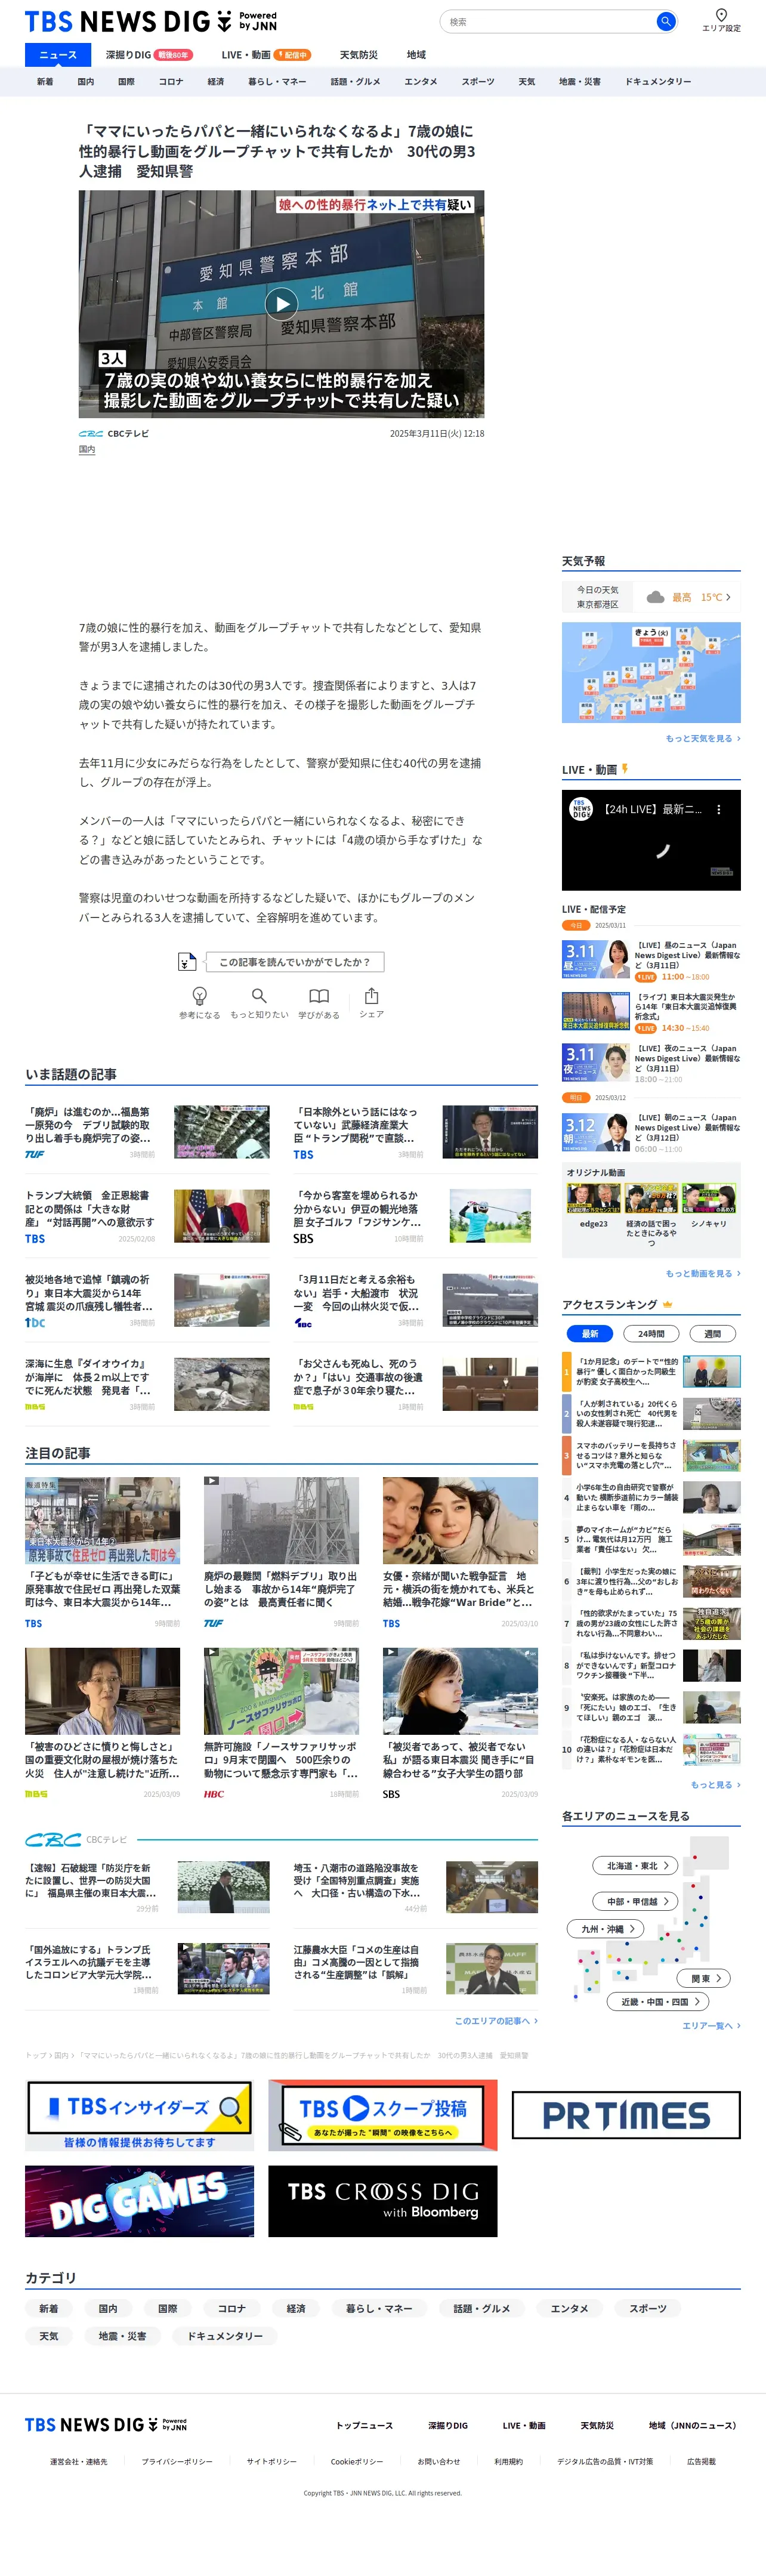Click the 国内 category tag under video

(x=87, y=450)
